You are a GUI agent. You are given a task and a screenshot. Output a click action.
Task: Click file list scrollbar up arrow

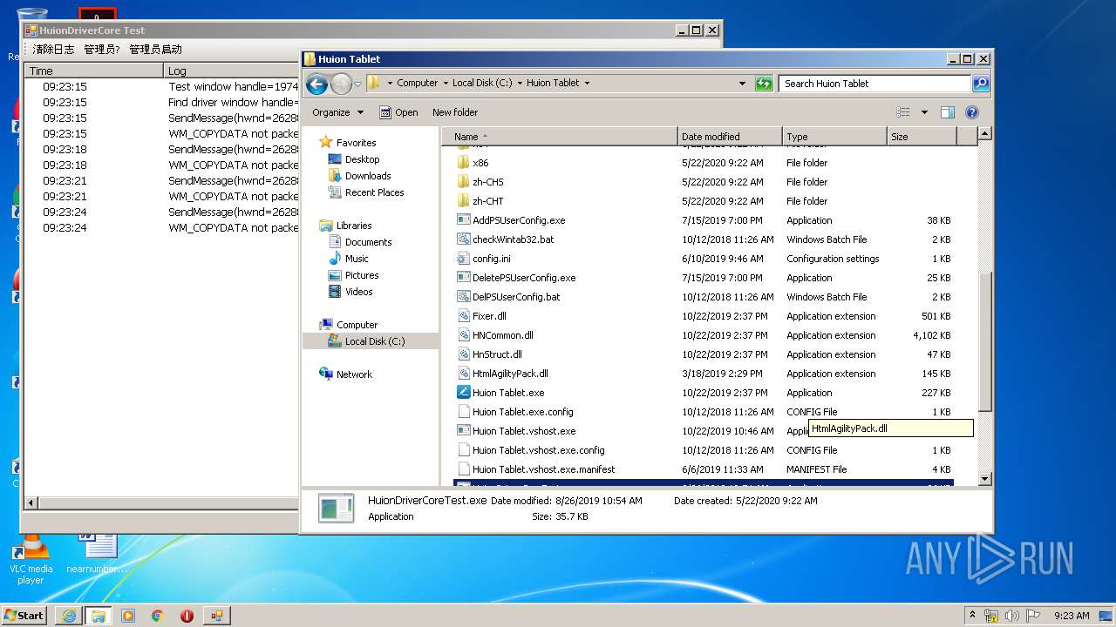985,134
